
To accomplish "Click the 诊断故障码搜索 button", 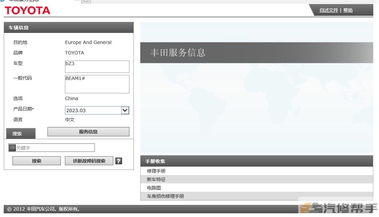I will [x=89, y=161].
